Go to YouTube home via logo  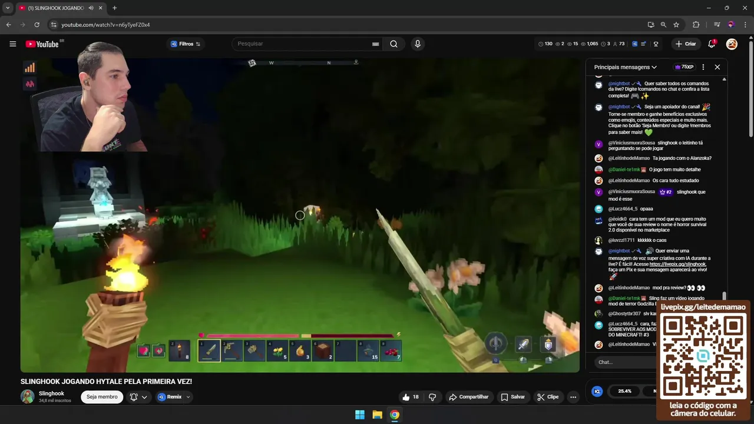tap(42, 44)
